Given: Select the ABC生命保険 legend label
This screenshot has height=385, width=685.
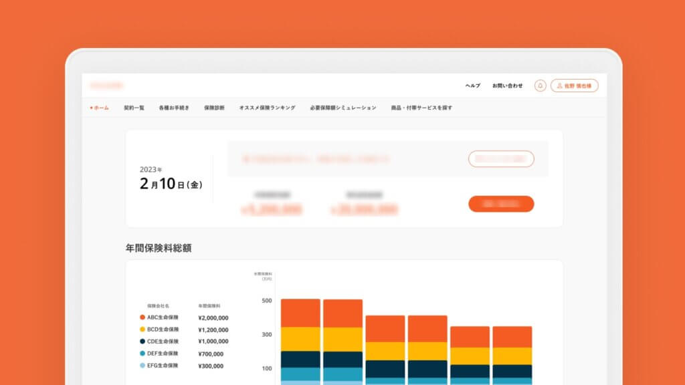Looking at the screenshot, I should [x=163, y=317].
